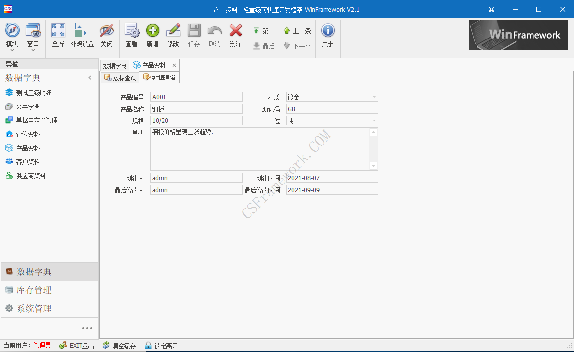The width and height of the screenshot is (574, 352).
Task: Click 锁定离开 in status bar
Action: pyautogui.click(x=161, y=346)
